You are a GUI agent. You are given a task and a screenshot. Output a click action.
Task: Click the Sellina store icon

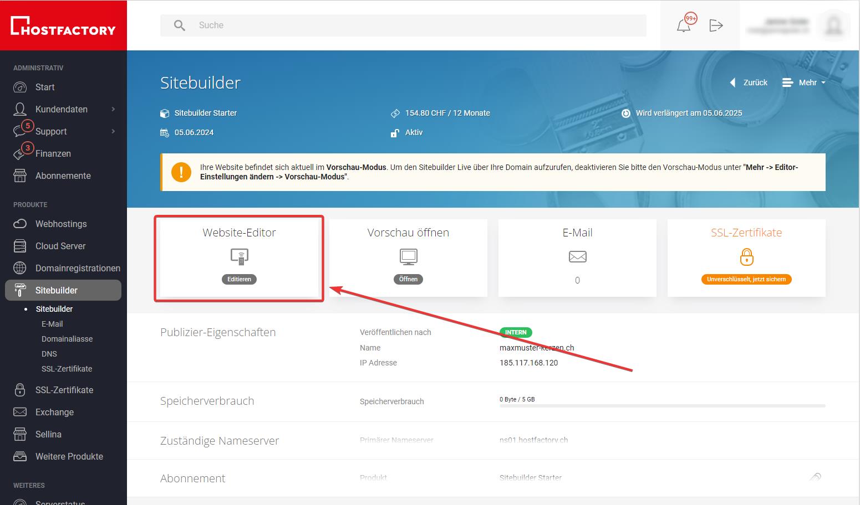coord(20,434)
